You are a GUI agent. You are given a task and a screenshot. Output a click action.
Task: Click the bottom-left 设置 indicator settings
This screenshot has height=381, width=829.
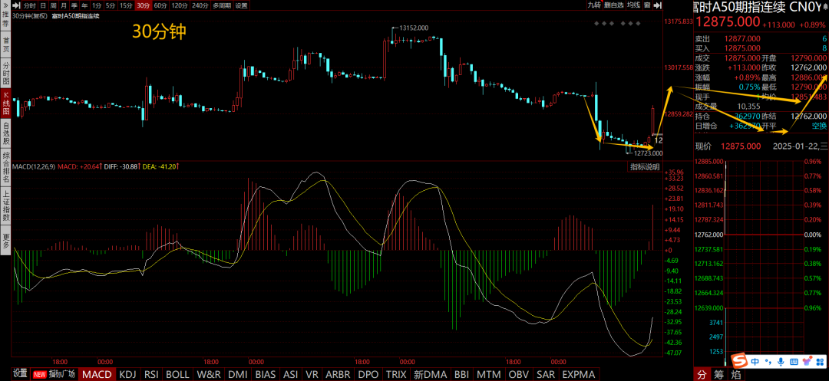click(20, 374)
